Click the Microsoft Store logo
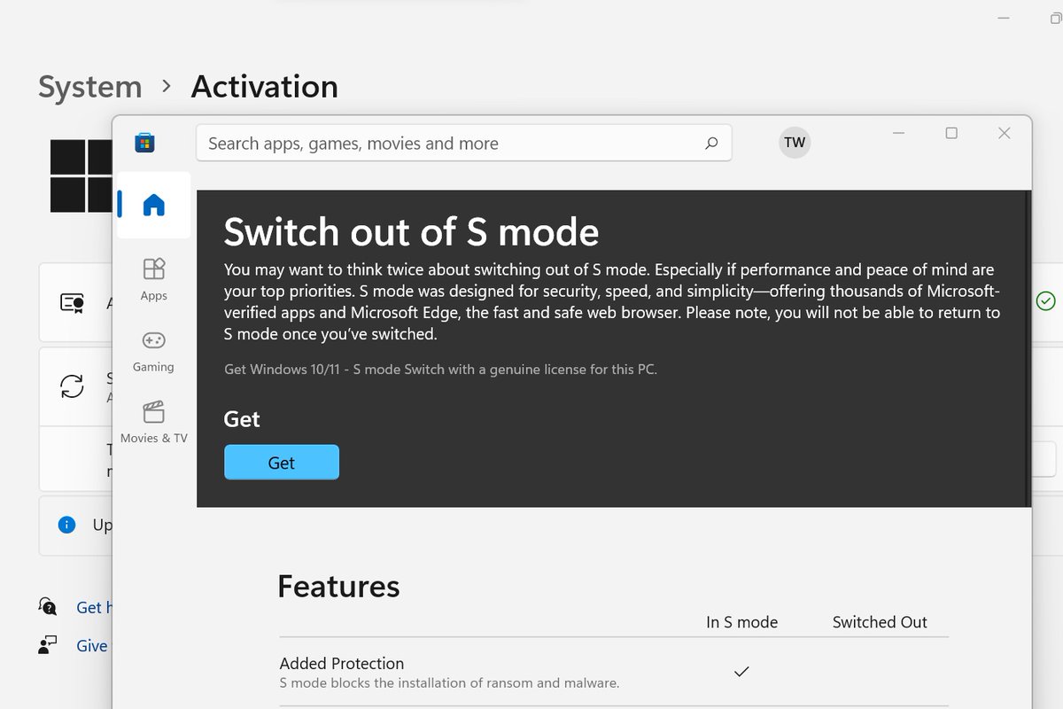This screenshot has width=1063, height=709. pyautogui.click(x=144, y=142)
